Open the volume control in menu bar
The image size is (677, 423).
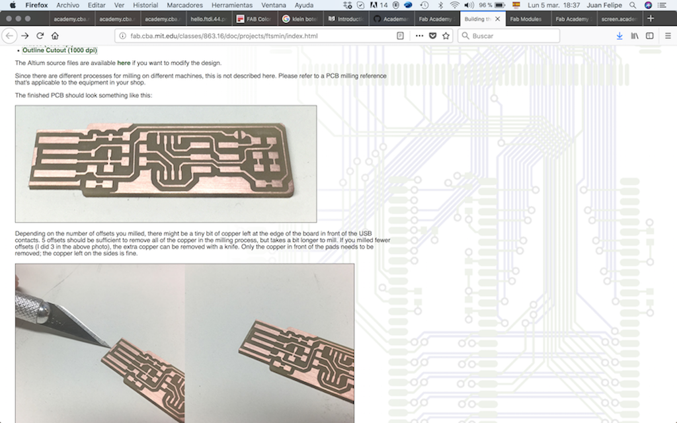469,5
